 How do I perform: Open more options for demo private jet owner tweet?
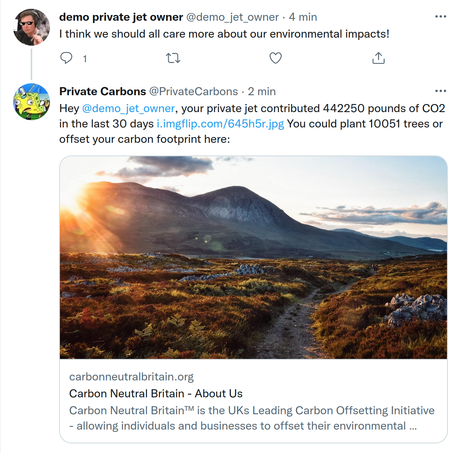(x=440, y=17)
